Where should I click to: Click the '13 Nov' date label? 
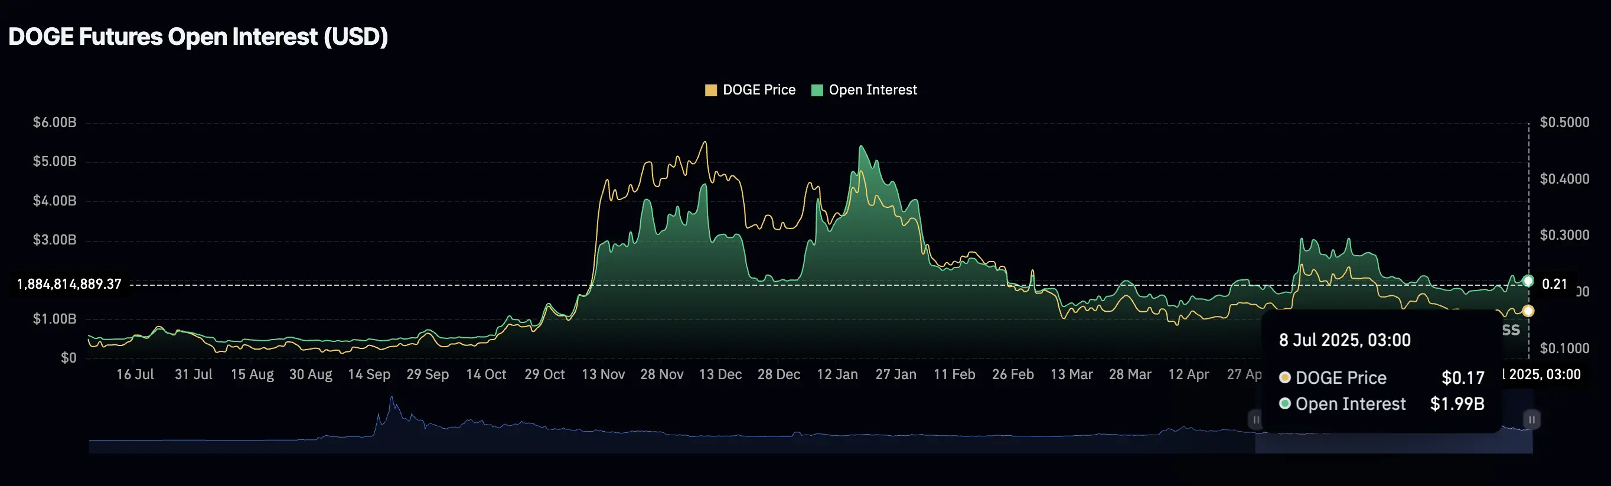click(x=604, y=374)
